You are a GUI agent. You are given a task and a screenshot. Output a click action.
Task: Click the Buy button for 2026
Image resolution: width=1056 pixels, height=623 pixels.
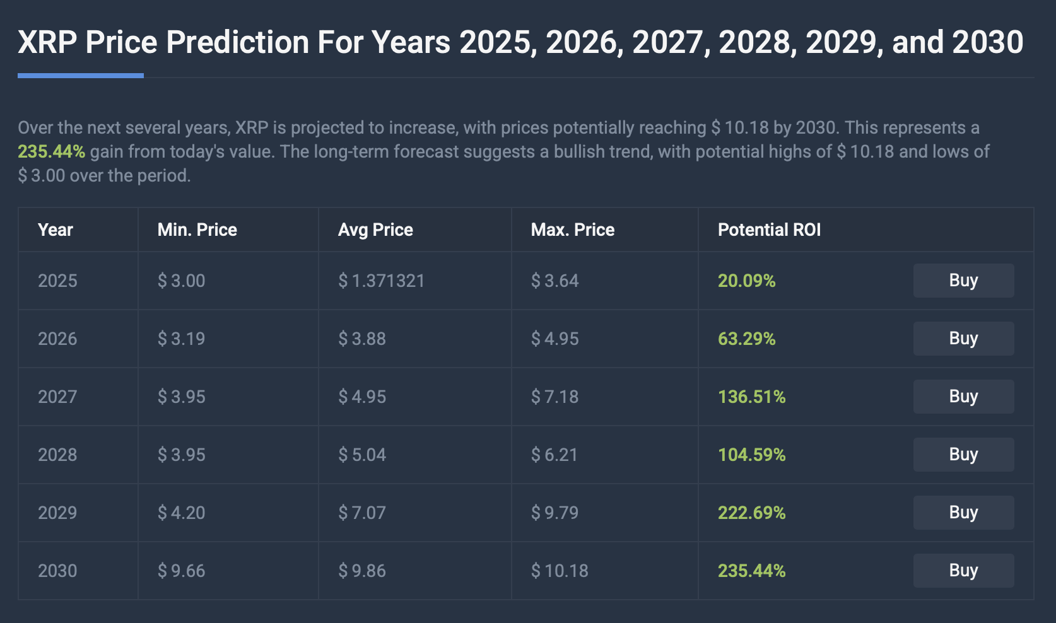963,339
